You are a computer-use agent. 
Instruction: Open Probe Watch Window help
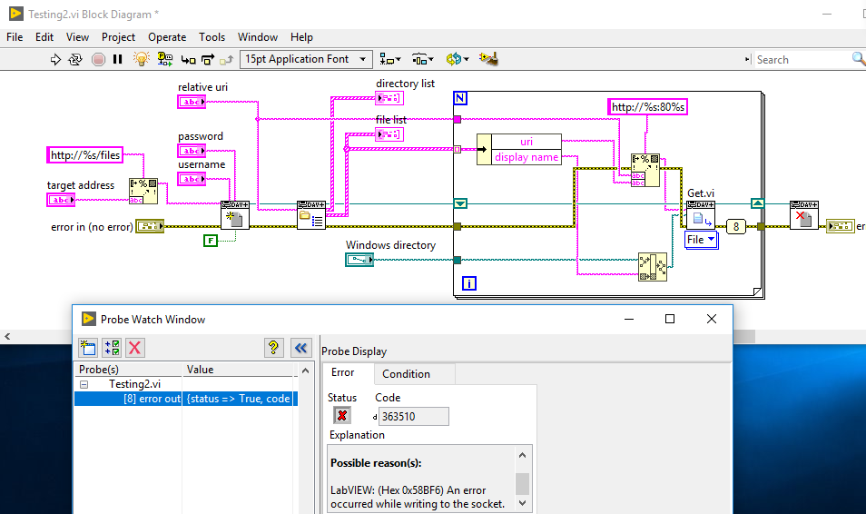tap(273, 348)
